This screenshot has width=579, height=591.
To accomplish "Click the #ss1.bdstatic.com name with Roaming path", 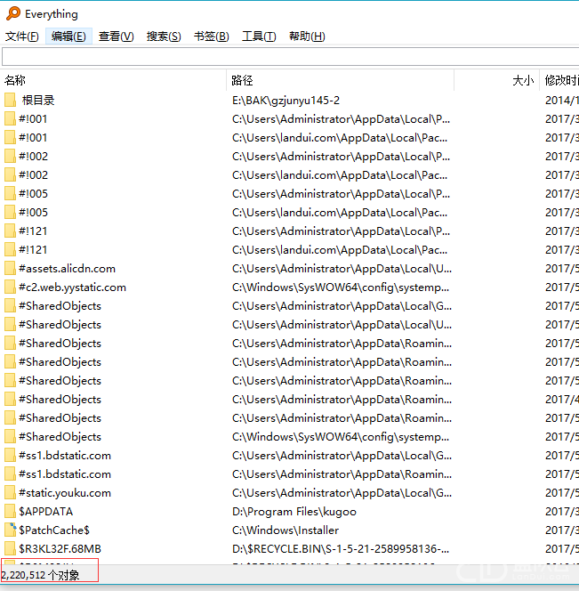I will coord(65,474).
